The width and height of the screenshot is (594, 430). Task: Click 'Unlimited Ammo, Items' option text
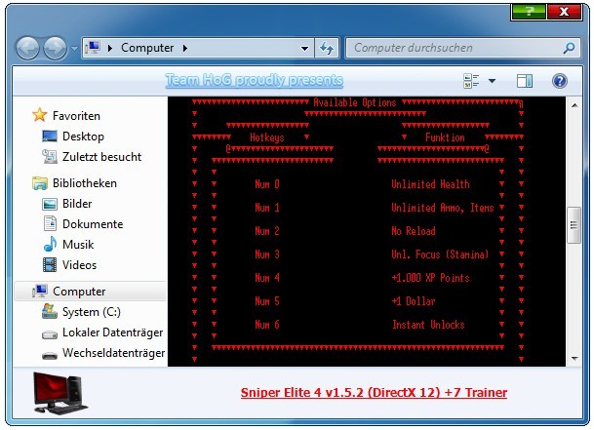[443, 208]
